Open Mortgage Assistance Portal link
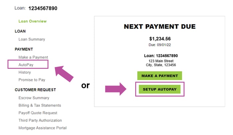Viewport: 233px width, 135px height. (43, 128)
